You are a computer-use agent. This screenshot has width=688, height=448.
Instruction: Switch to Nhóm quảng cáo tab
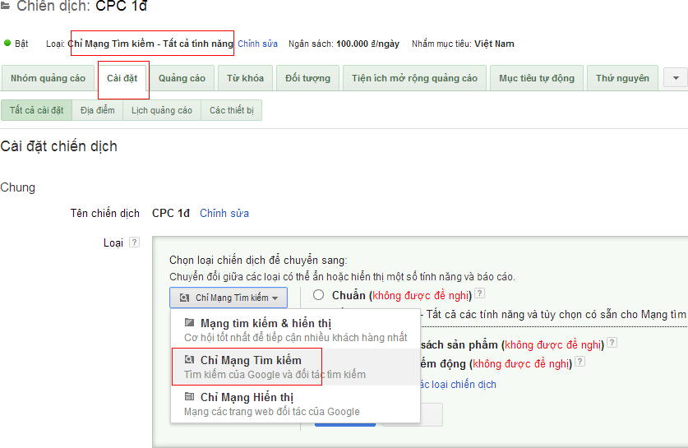click(48, 78)
